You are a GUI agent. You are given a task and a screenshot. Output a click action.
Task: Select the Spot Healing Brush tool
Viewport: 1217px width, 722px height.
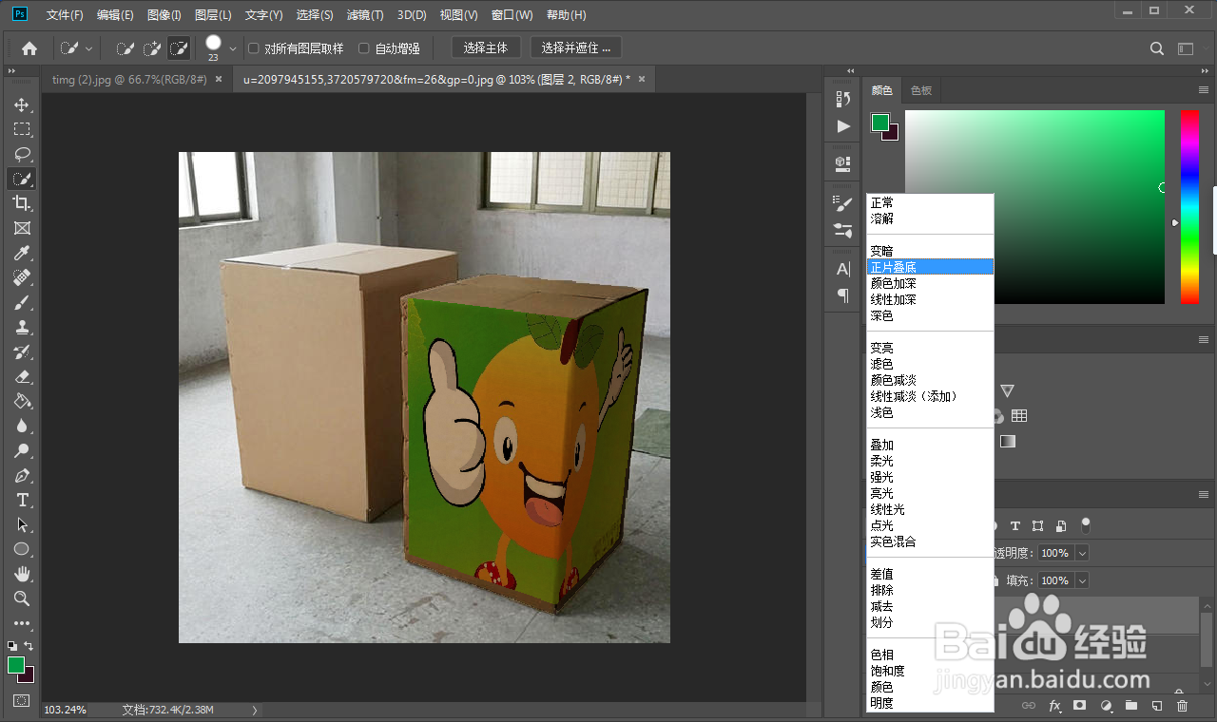pyautogui.click(x=22, y=277)
